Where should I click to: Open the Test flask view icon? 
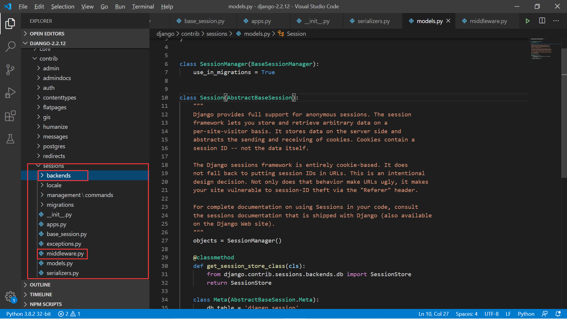click(10, 139)
